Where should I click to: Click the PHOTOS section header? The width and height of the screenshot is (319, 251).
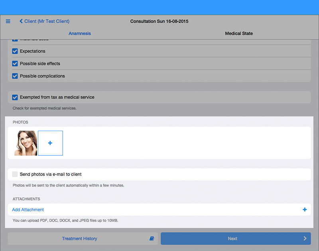pos(20,122)
